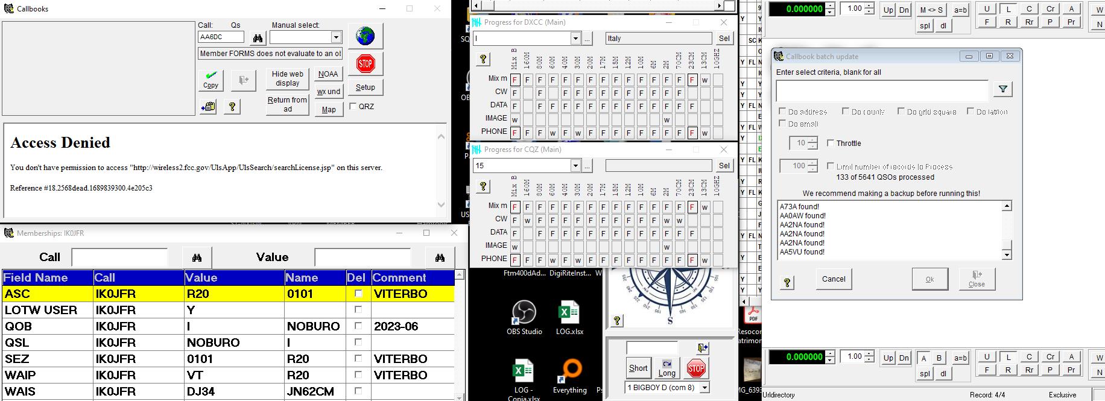Click the Cancel button in Callbook batch update
Screen dimensions: 1105x401
click(834, 279)
